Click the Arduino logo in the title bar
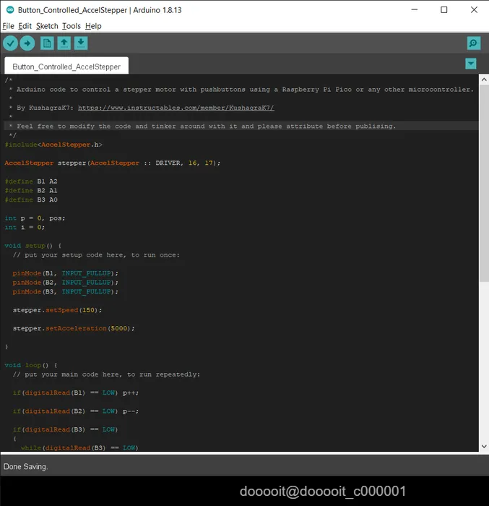489x506 pixels. point(10,10)
